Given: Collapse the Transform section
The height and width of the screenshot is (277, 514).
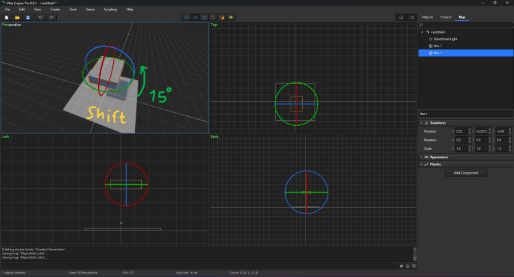Looking at the screenshot, I should 438,122.
